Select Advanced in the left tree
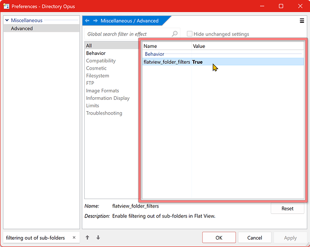This screenshot has height=247, width=310. coord(41,28)
